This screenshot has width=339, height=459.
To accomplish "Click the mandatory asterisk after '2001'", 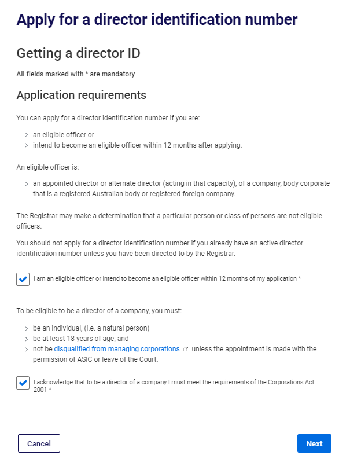I will 50,390.
